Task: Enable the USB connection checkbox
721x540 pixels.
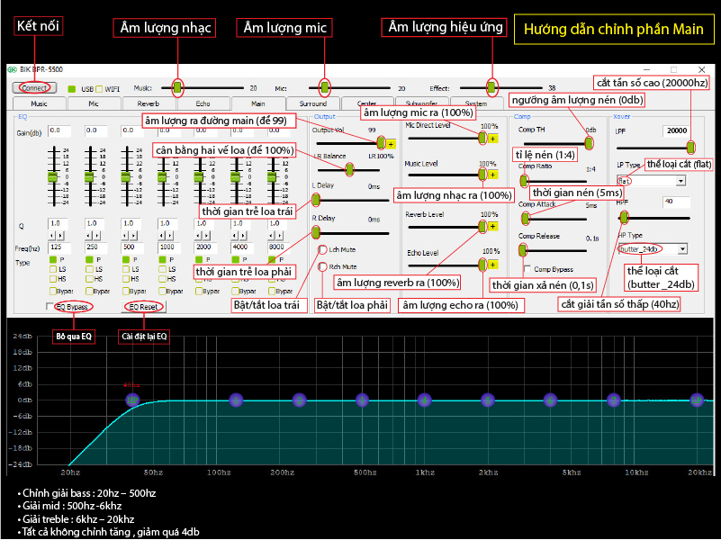Action: [x=72, y=89]
